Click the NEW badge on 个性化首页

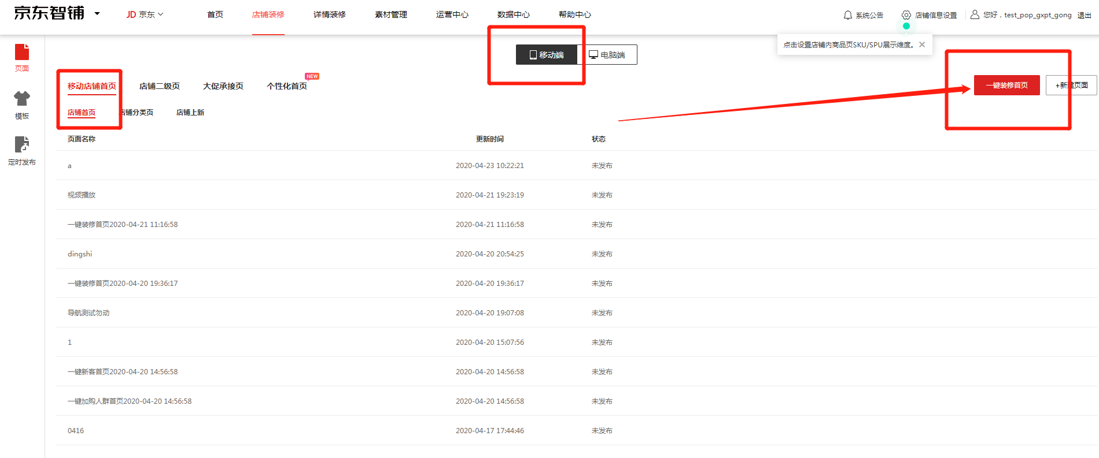click(312, 76)
